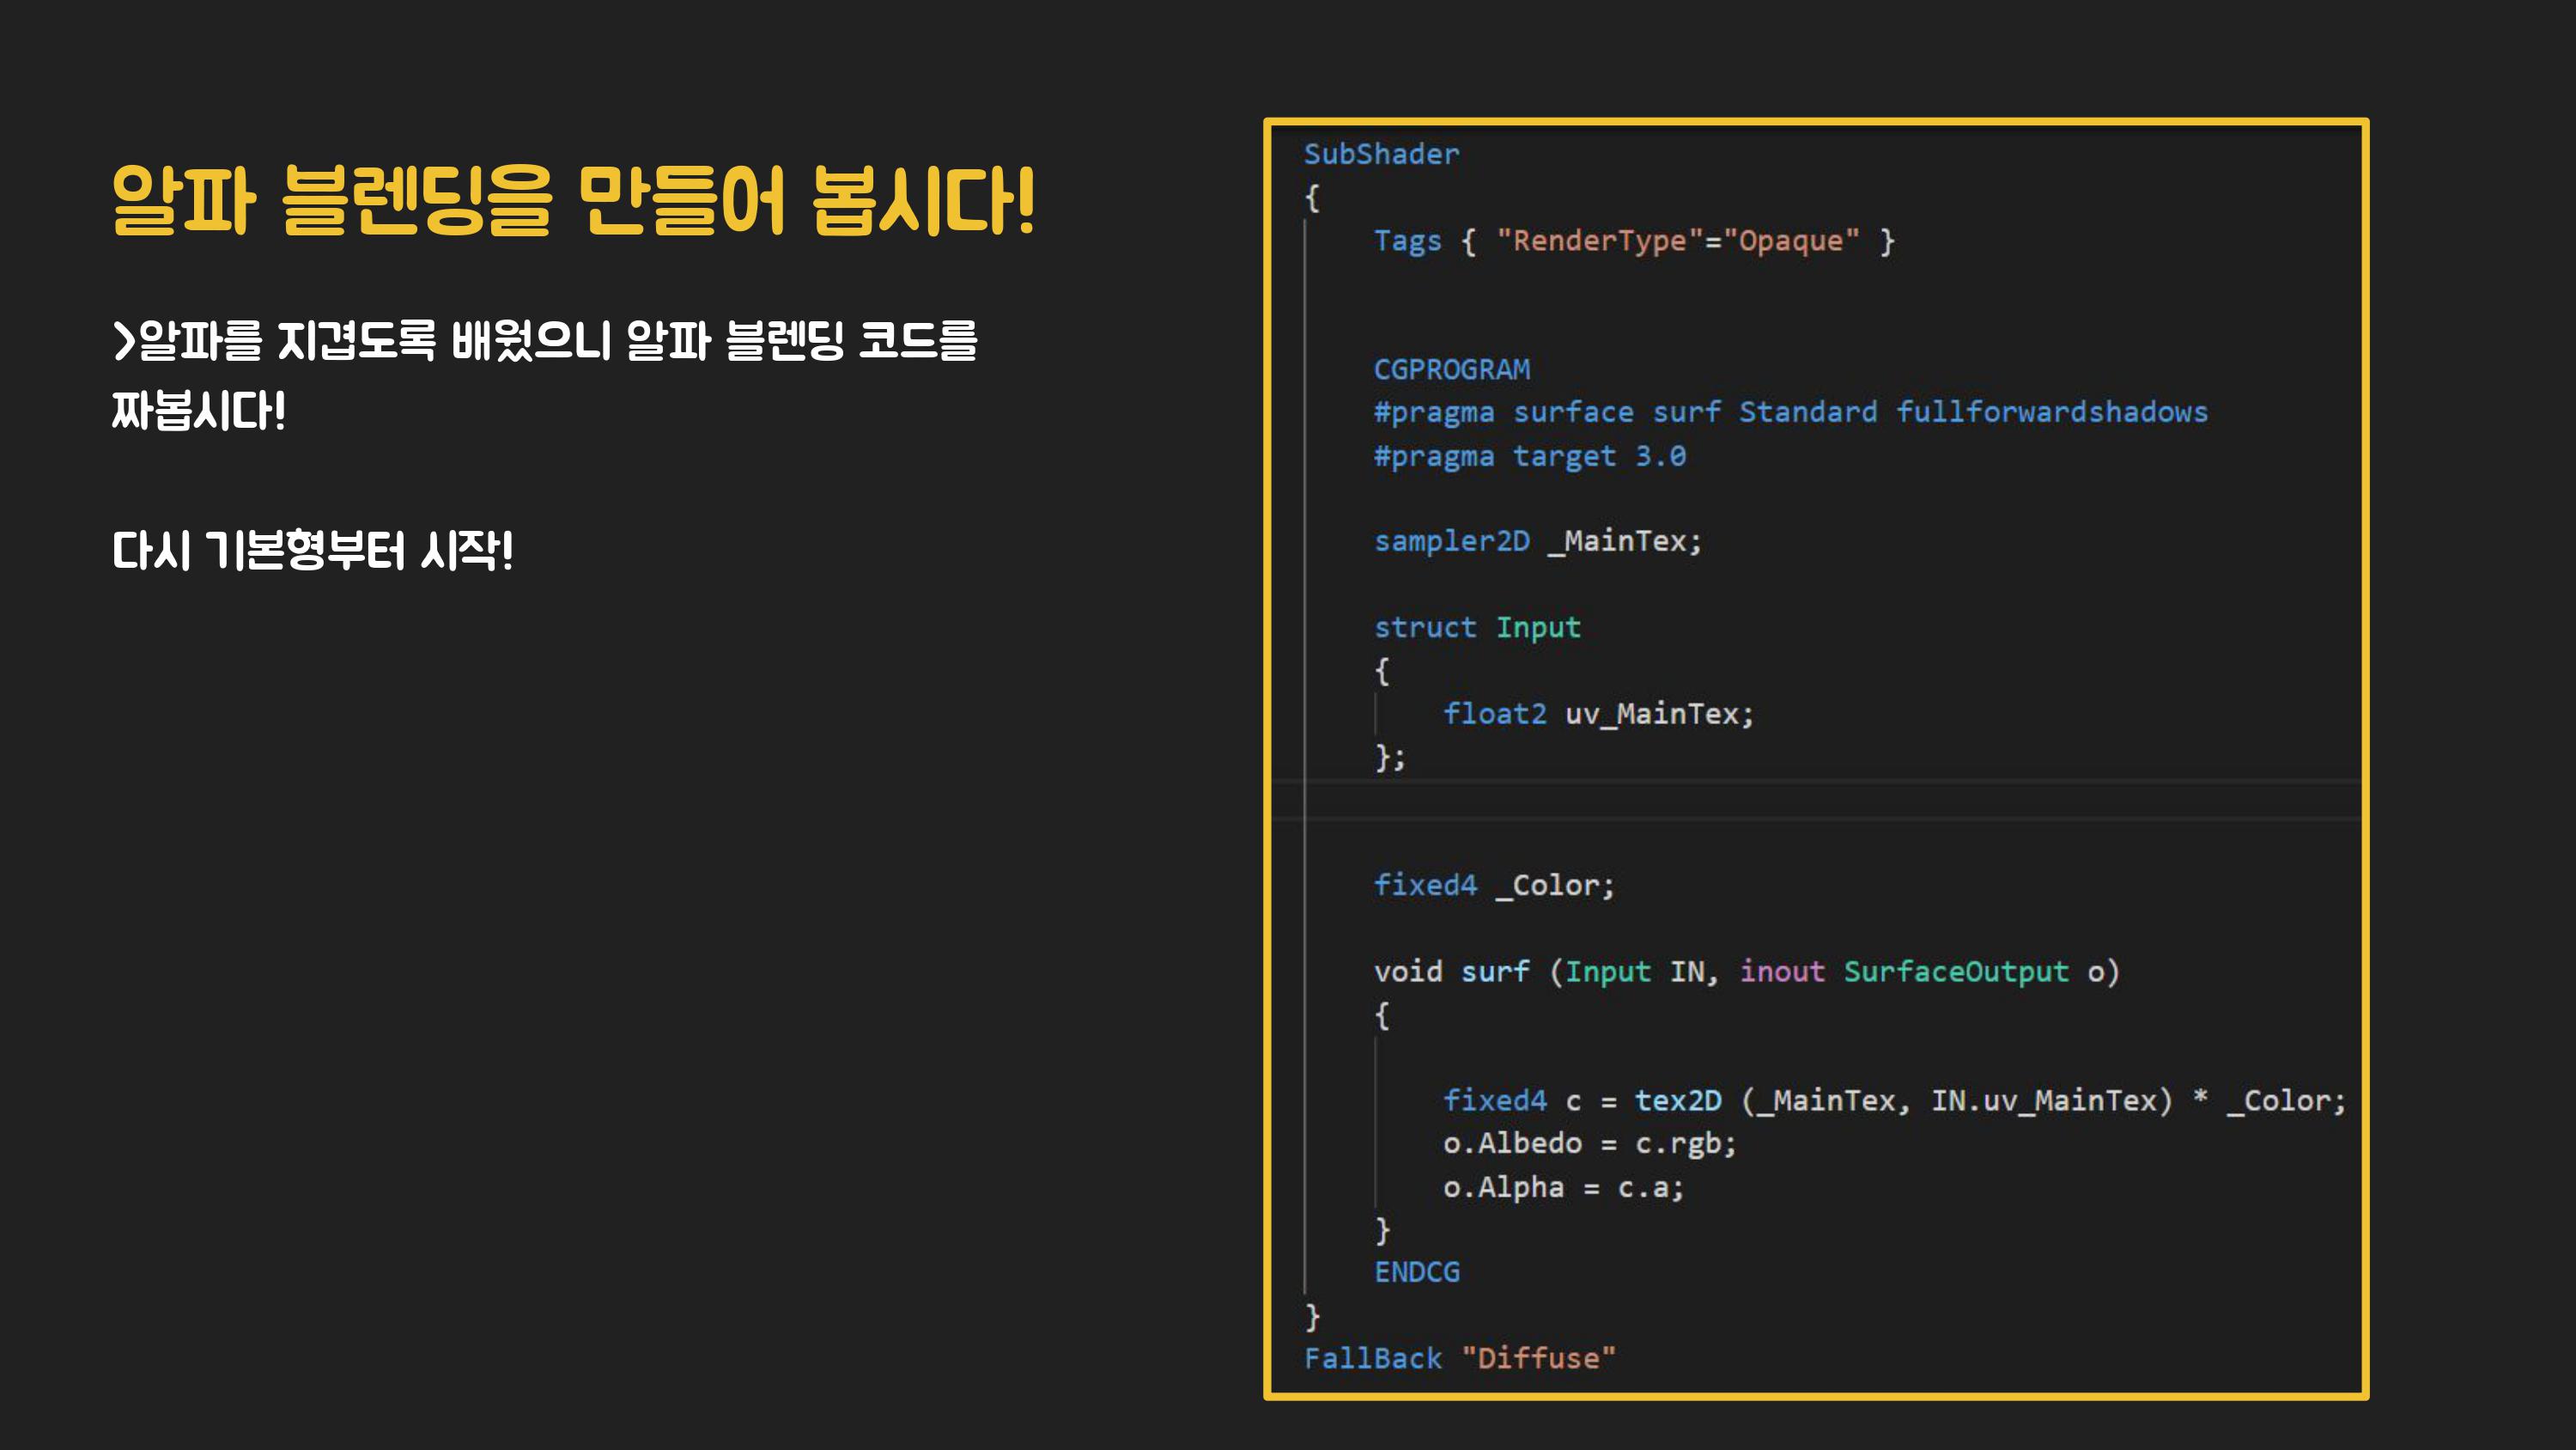This screenshot has width=2576, height=1450.
Task: Click the '#pragma target 3.0' line
Action: [1529, 456]
